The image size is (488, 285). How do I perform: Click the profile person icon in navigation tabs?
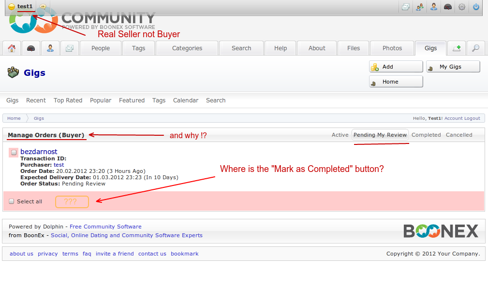[x=50, y=48]
